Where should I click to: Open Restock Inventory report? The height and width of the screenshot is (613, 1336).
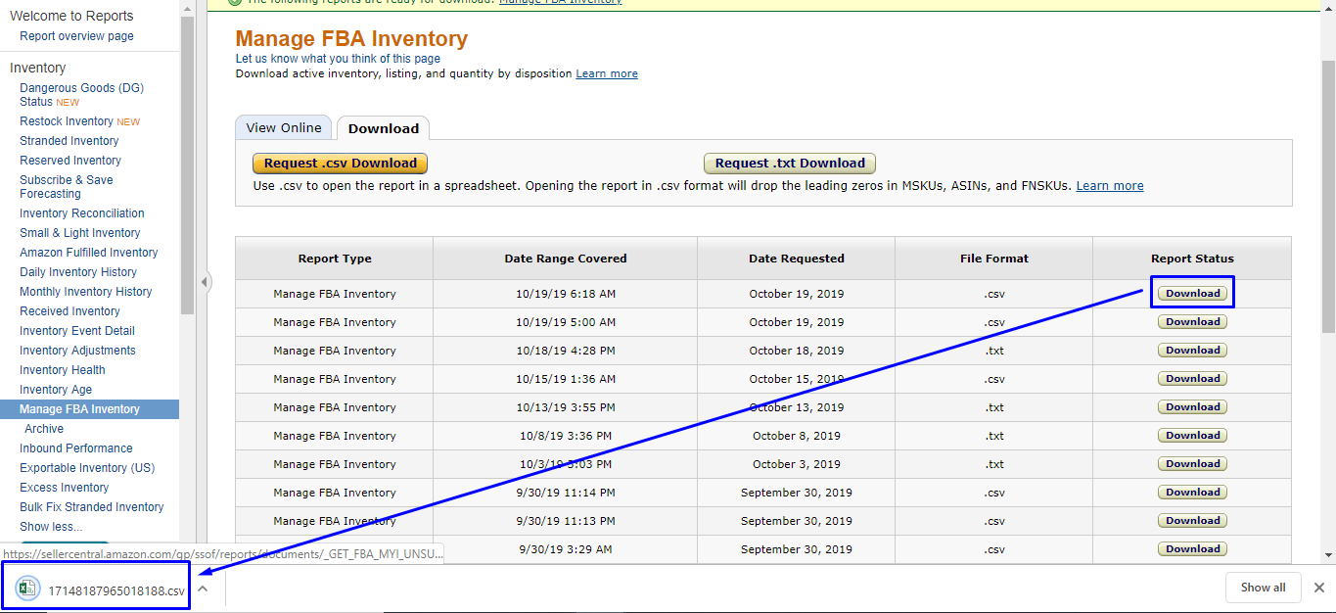pos(67,121)
